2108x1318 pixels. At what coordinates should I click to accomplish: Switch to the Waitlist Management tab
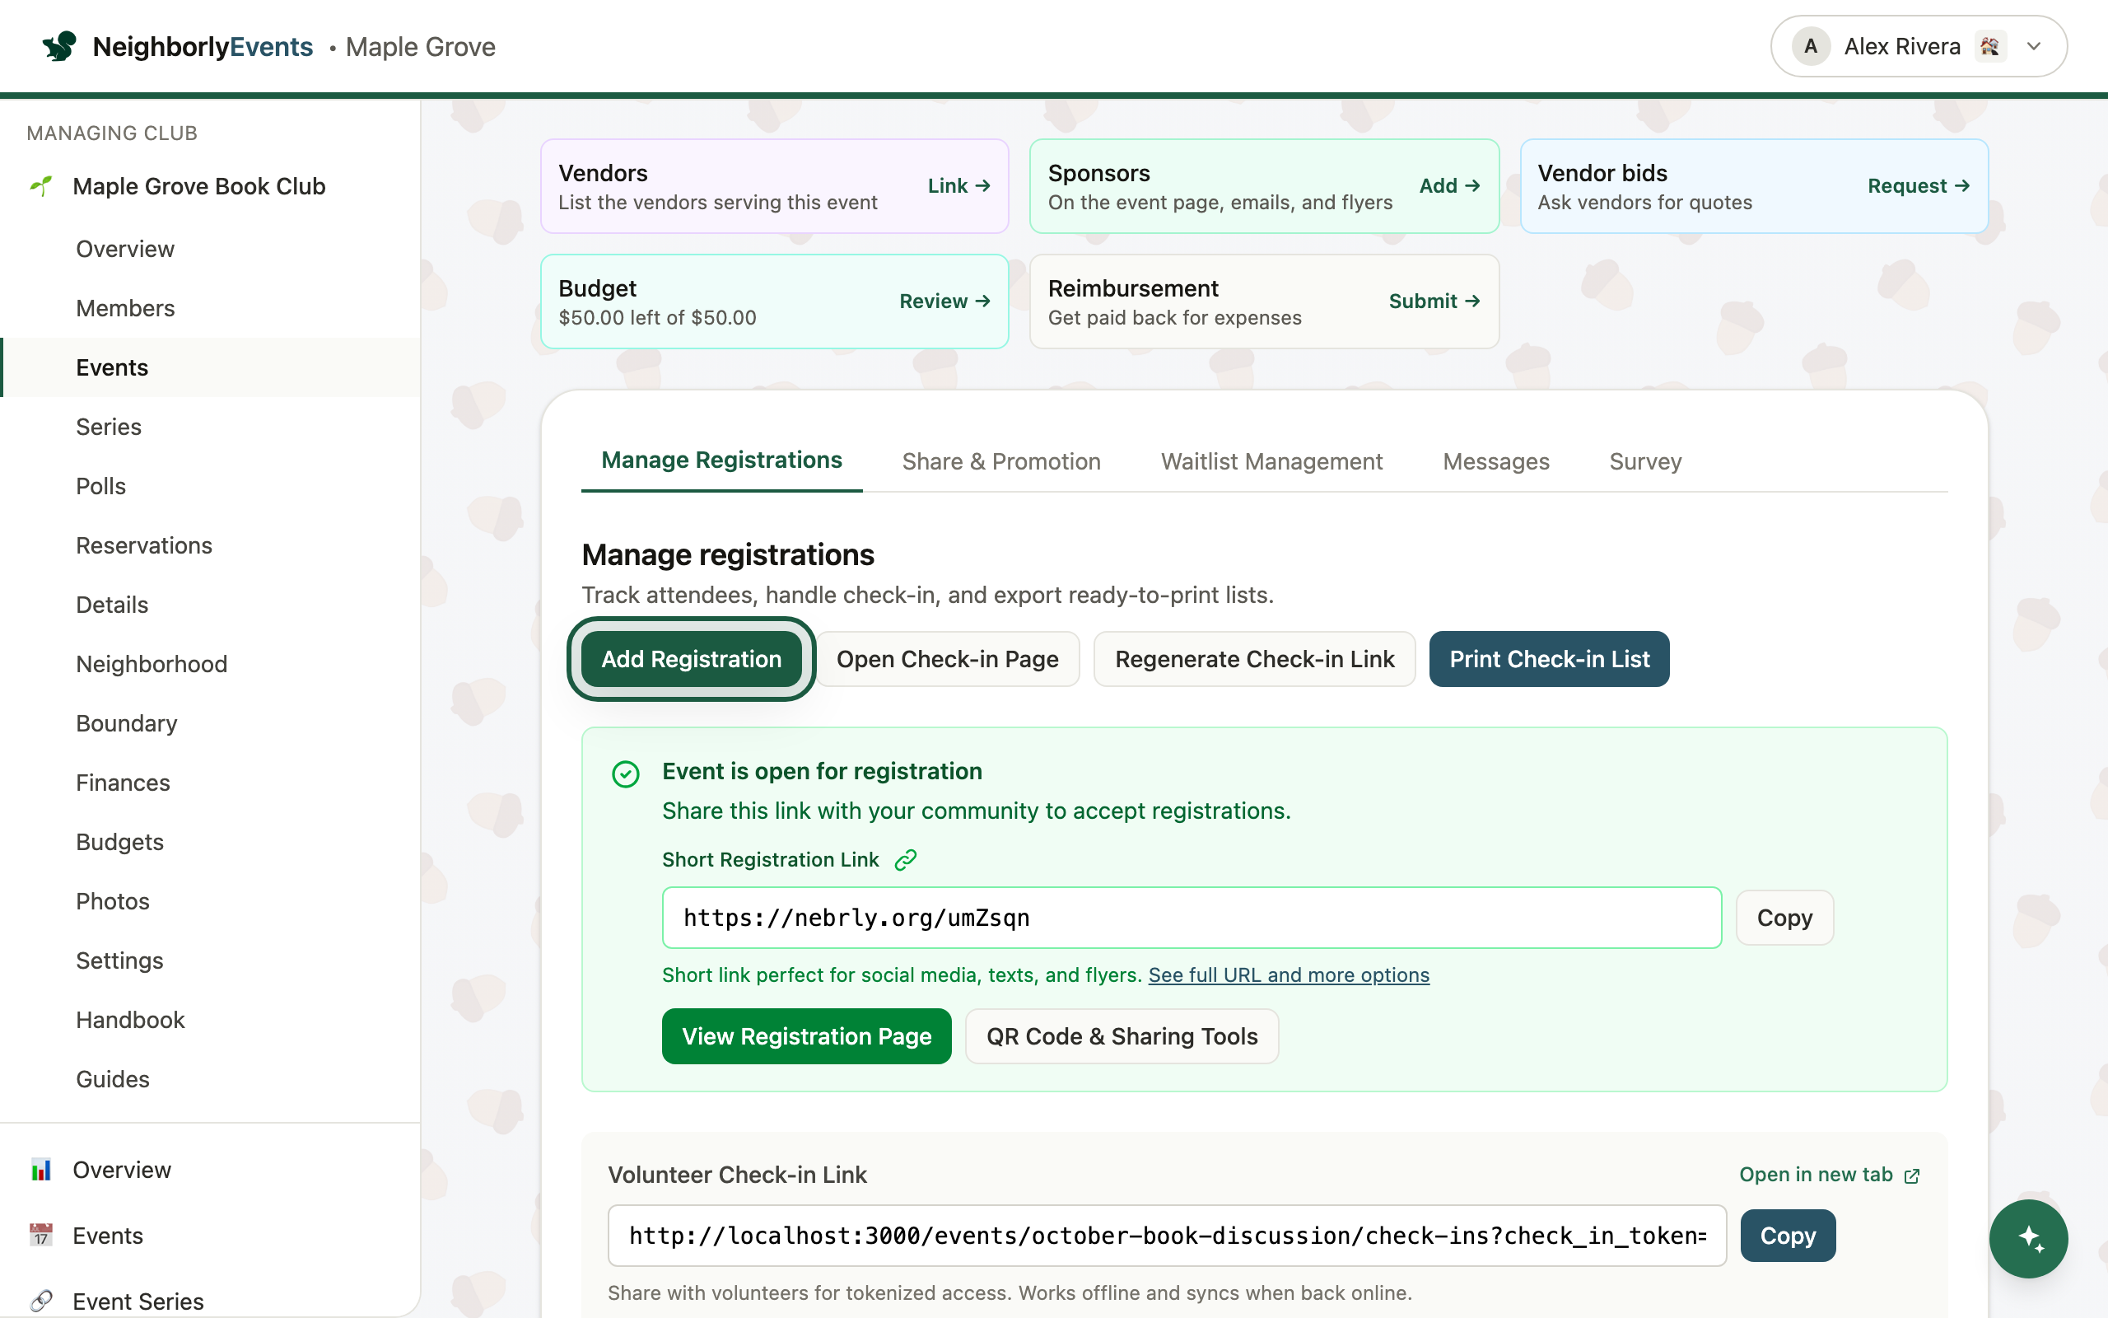point(1271,461)
